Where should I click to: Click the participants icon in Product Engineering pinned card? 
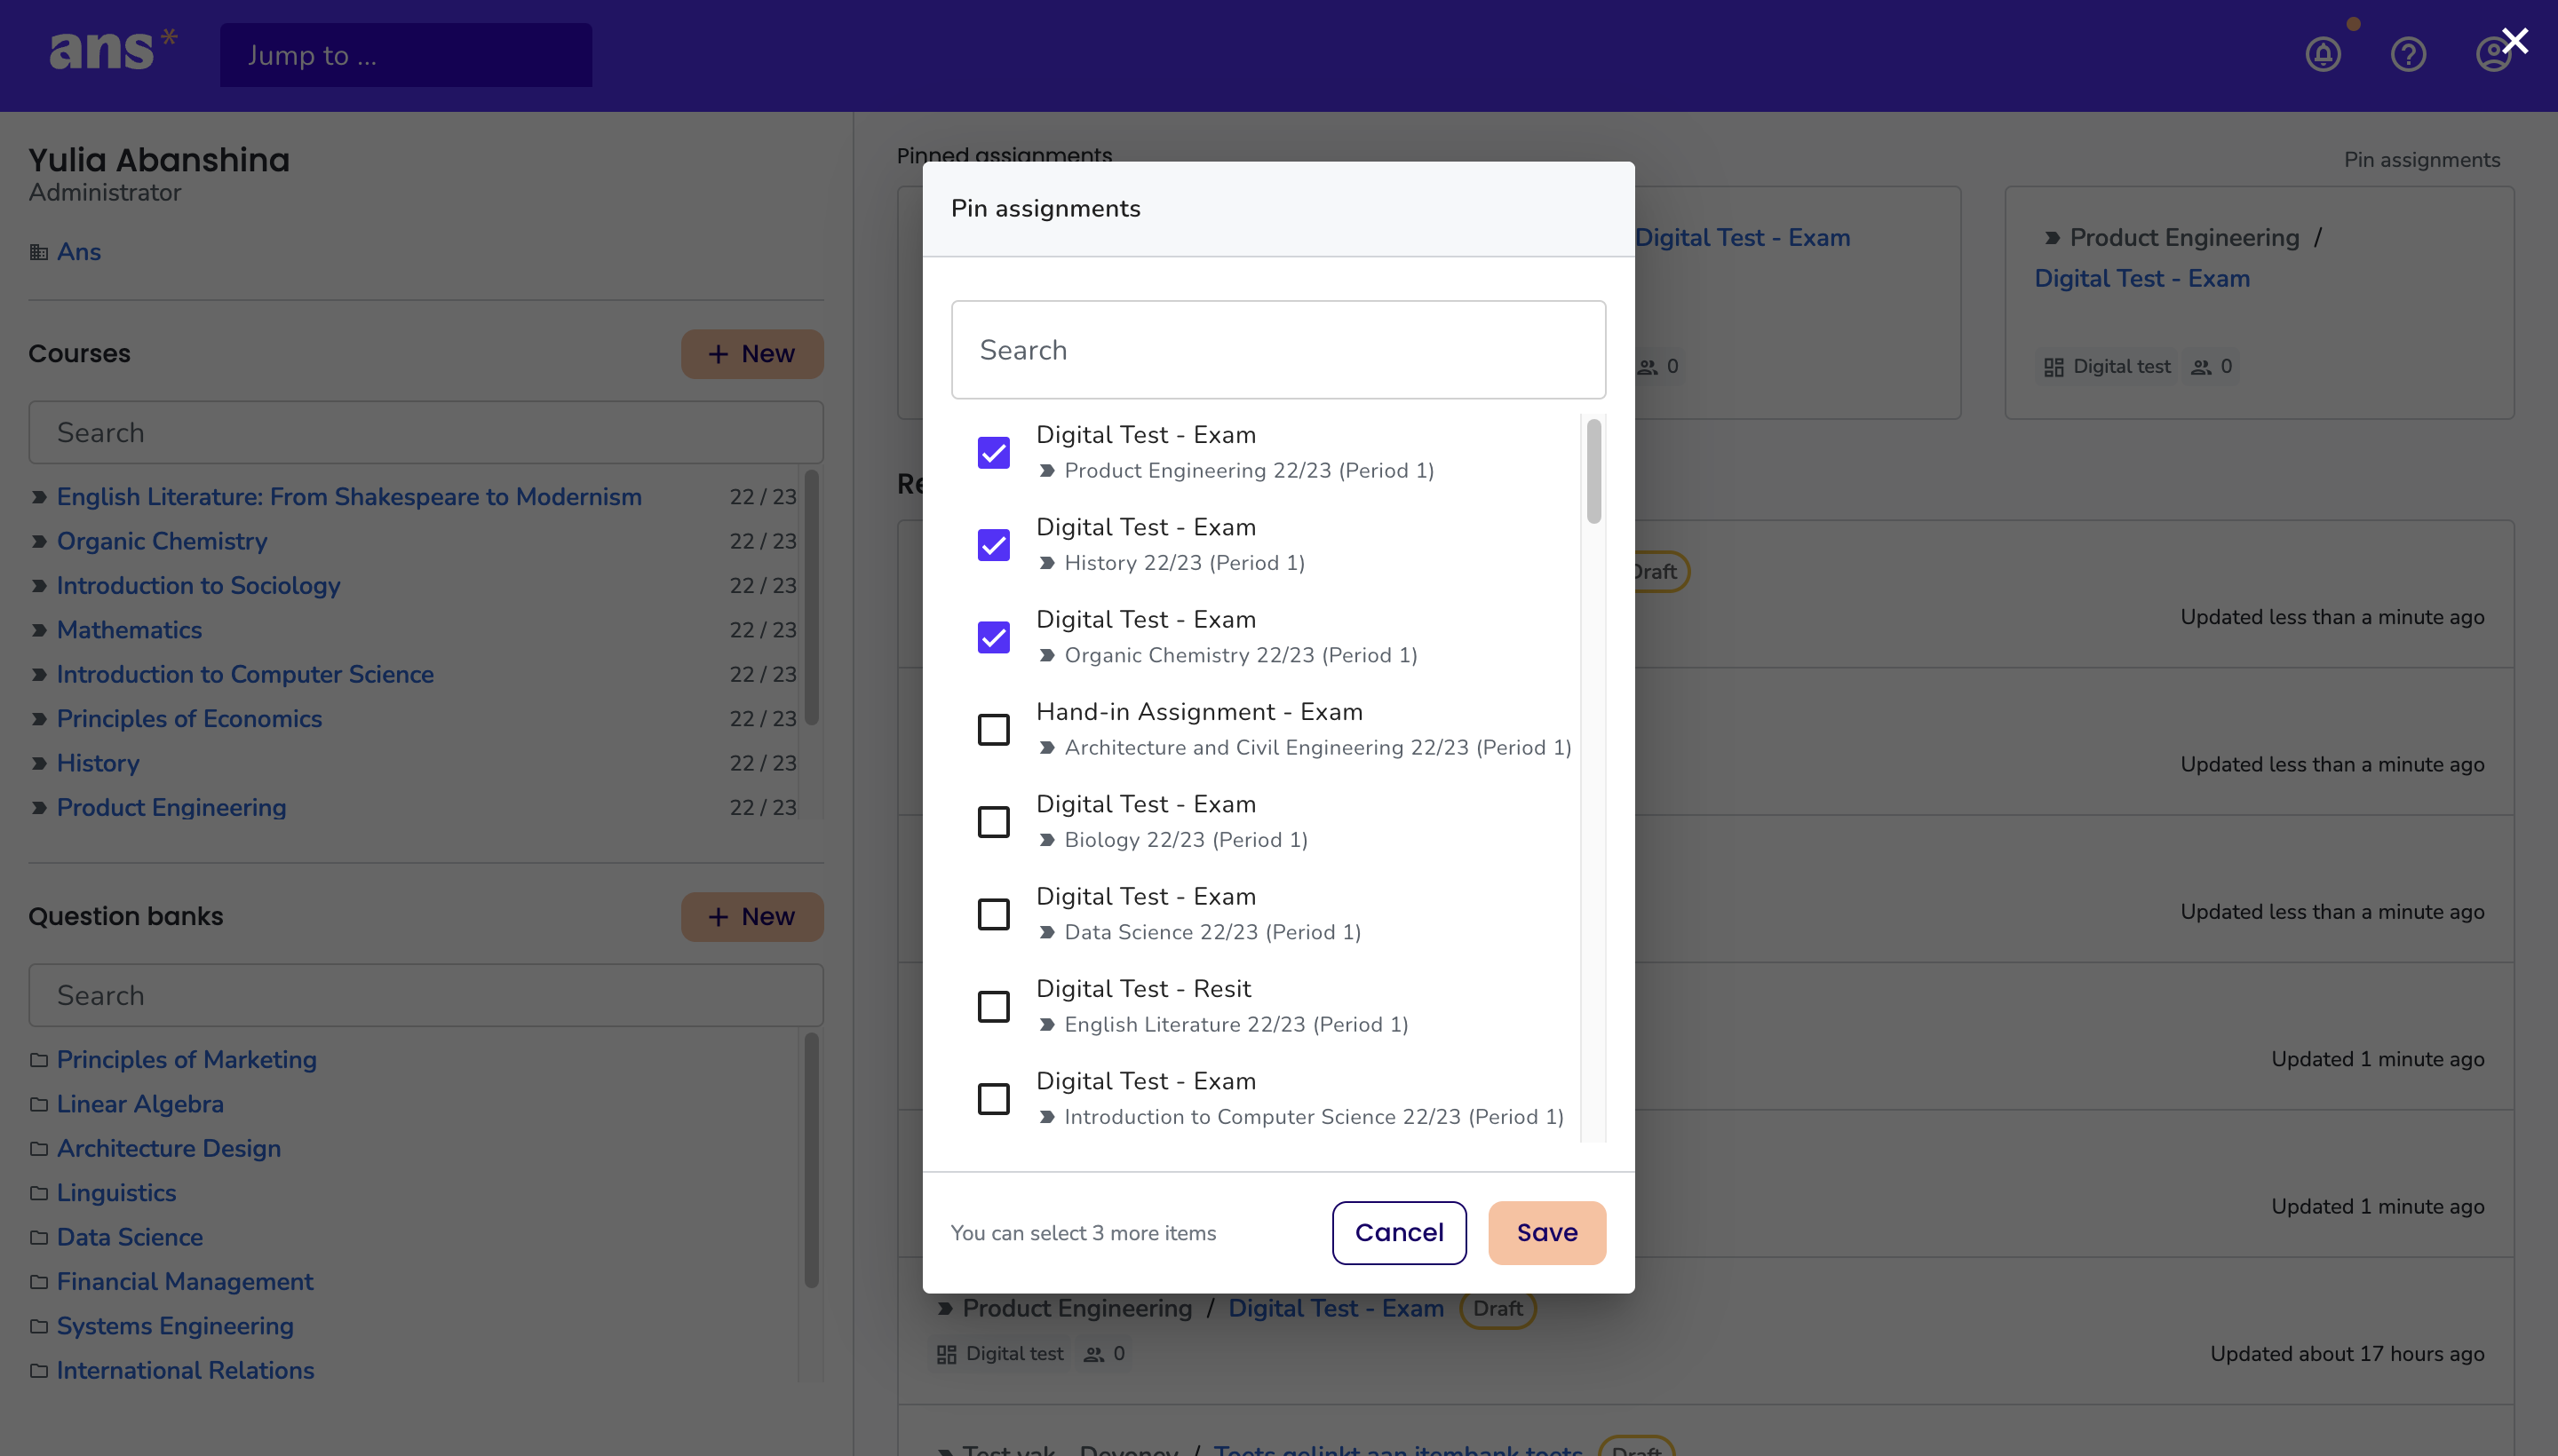(2201, 367)
